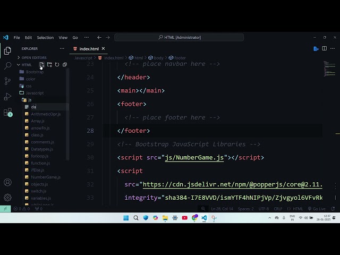Viewport: 340px width, 255px height.
Task: Click Javascript in the breadcrumb
Action: click(x=83, y=58)
